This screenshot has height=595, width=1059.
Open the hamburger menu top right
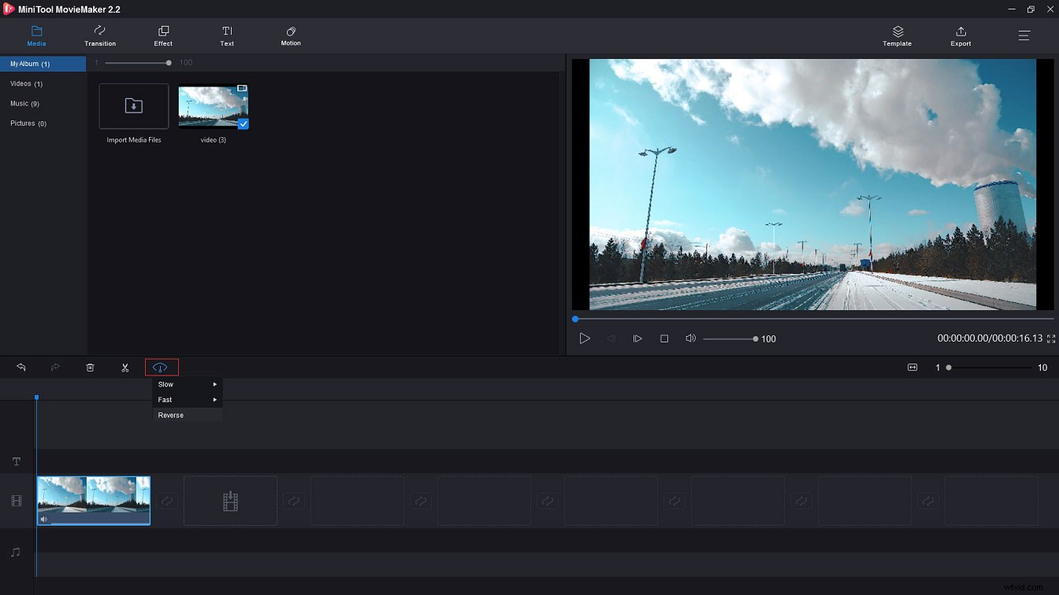tap(1024, 35)
